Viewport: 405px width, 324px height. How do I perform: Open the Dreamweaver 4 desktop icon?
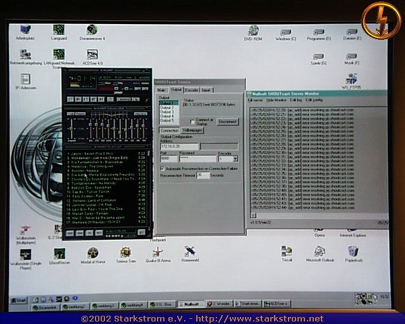(x=92, y=30)
